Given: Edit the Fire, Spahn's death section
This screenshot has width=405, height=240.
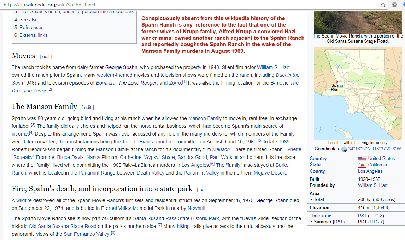Looking at the screenshot, I should 203,190.
